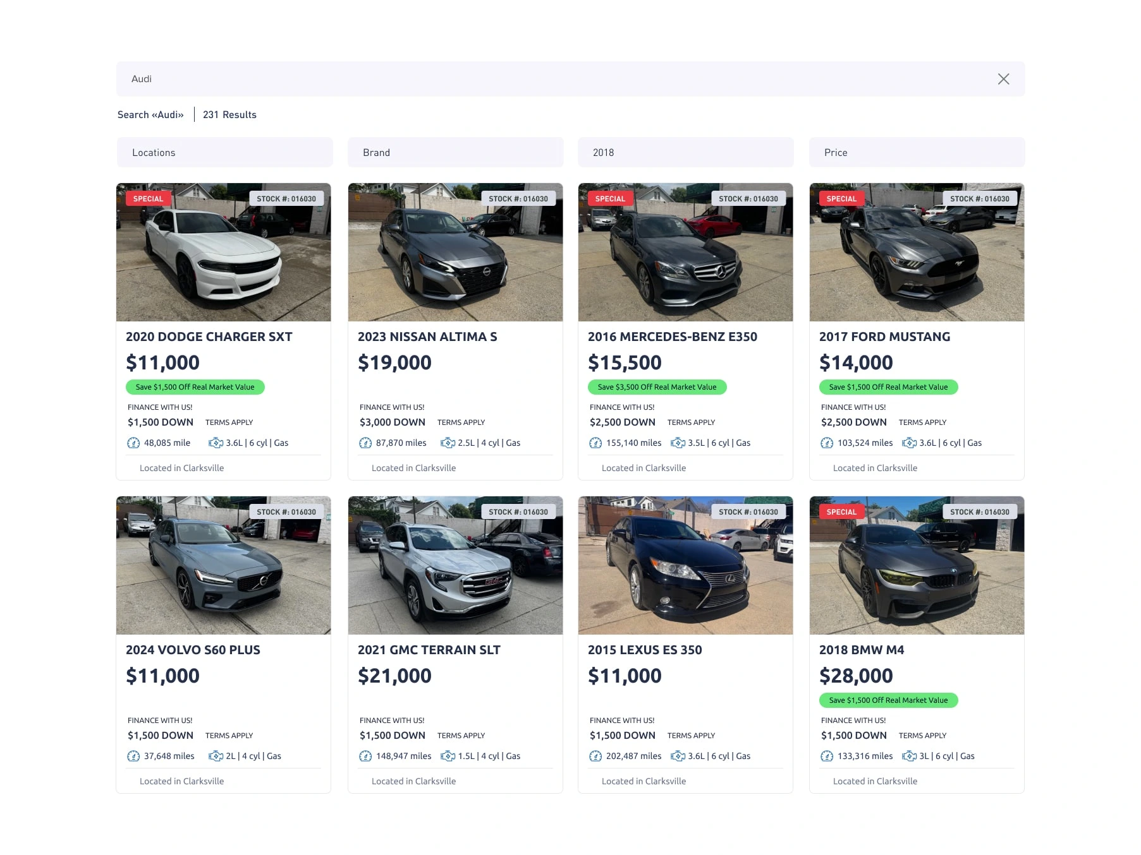The image size is (1141, 855).
Task: Open the Locations filter dropdown
Action: 224,152
